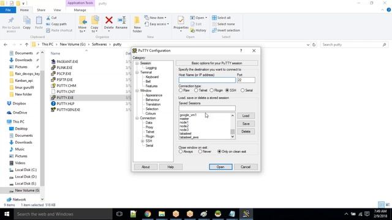Screen dimensions: 392x220
Task: Collapse the Session tree node
Action: pyautogui.click(x=137, y=64)
